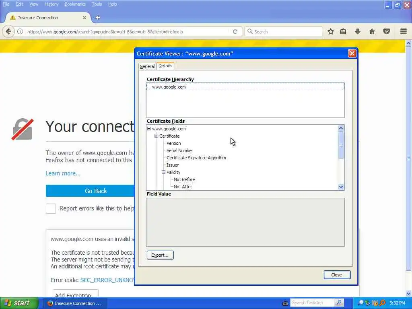
Task: Click scroll up arrow in Certificate Fields
Action: click(341, 128)
